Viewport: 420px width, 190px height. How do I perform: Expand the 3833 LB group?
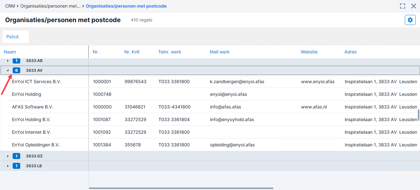pyautogui.click(x=8, y=166)
